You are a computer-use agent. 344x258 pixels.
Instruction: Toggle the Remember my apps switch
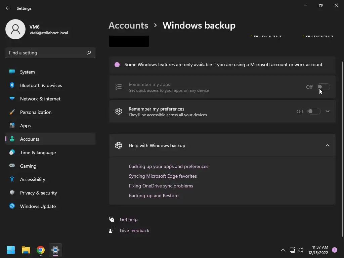(324, 87)
